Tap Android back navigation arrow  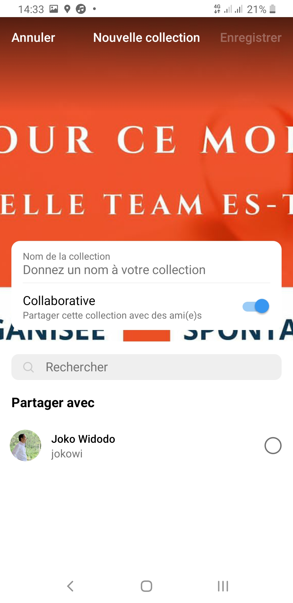70,586
